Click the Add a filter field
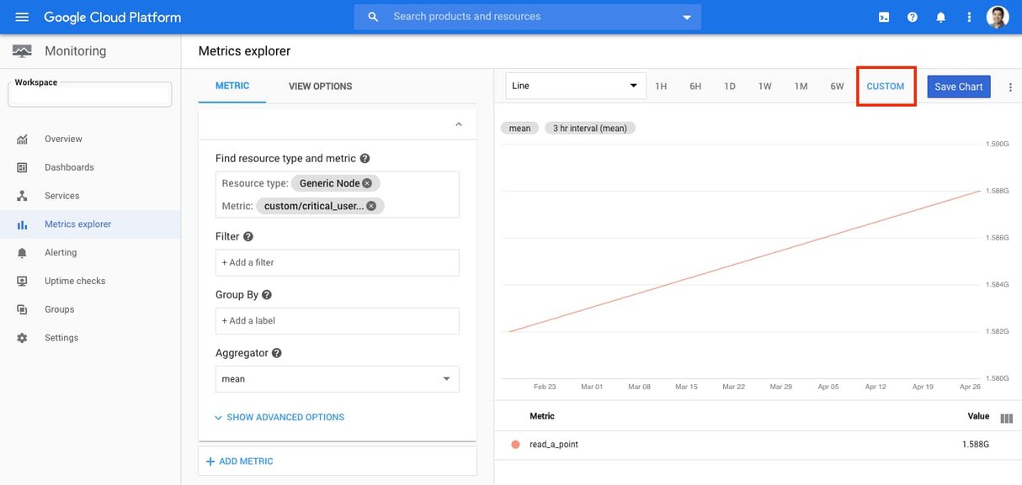 [x=337, y=262]
